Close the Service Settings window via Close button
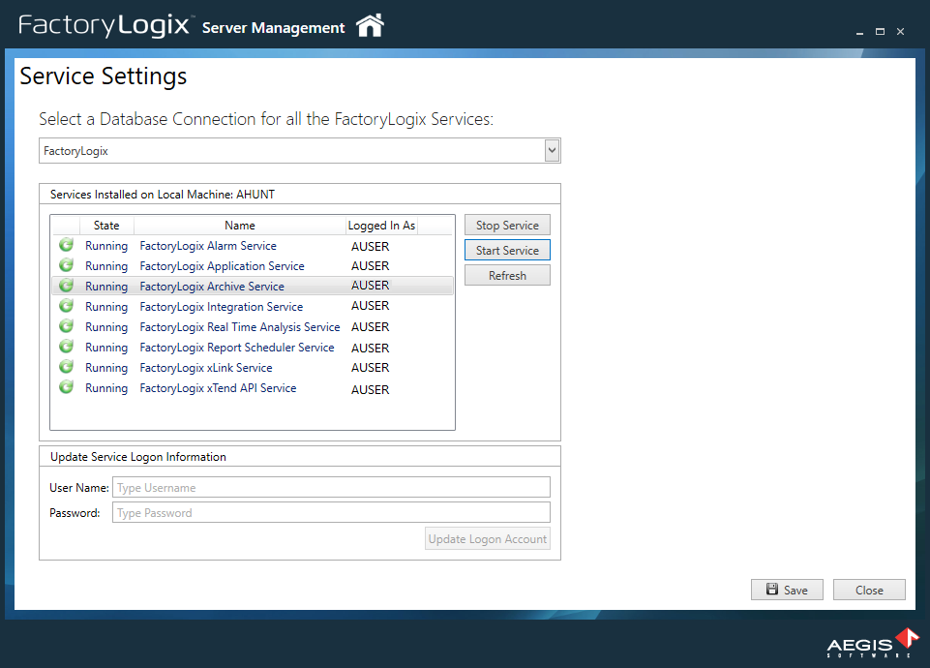The width and height of the screenshot is (930, 668). [x=868, y=590]
